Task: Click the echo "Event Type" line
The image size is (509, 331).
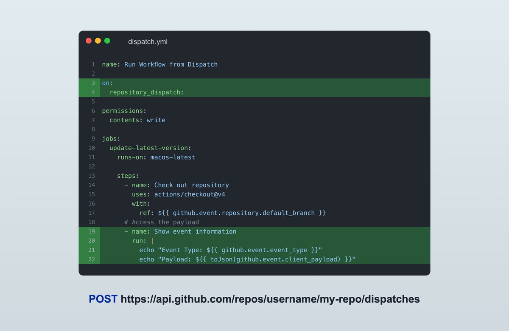Action: [x=231, y=250]
